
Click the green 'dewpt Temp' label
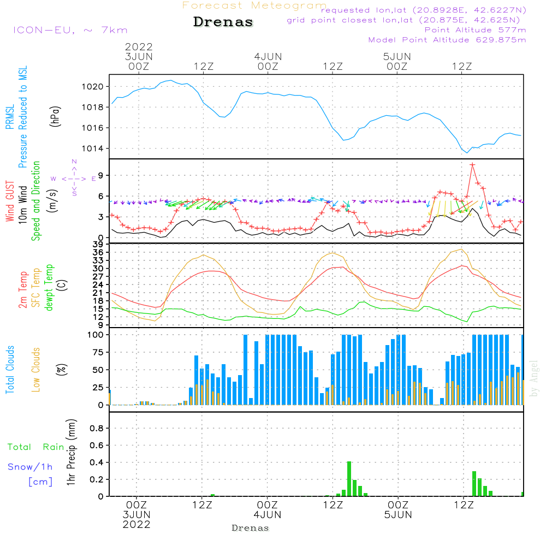[49, 288]
